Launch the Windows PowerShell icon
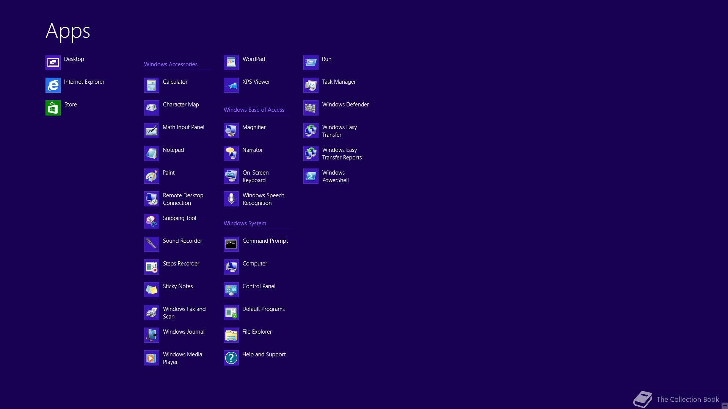Image resolution: width=728 pixels, height=409 pixels. (311, 176)
